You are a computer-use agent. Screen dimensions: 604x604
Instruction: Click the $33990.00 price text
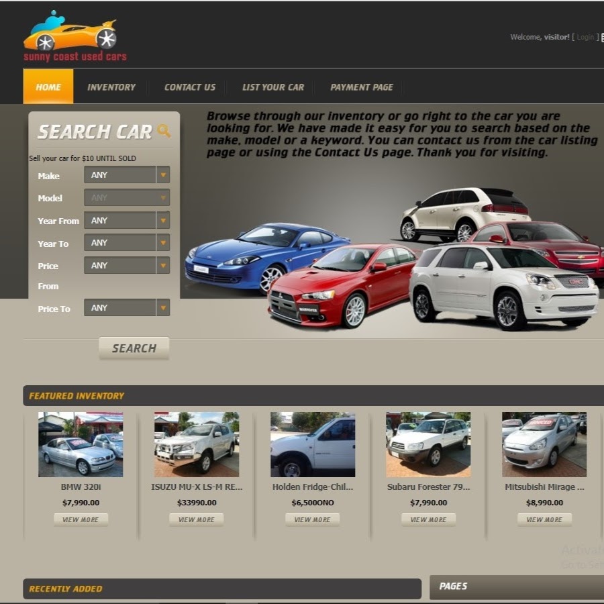[x=197, y=503]
